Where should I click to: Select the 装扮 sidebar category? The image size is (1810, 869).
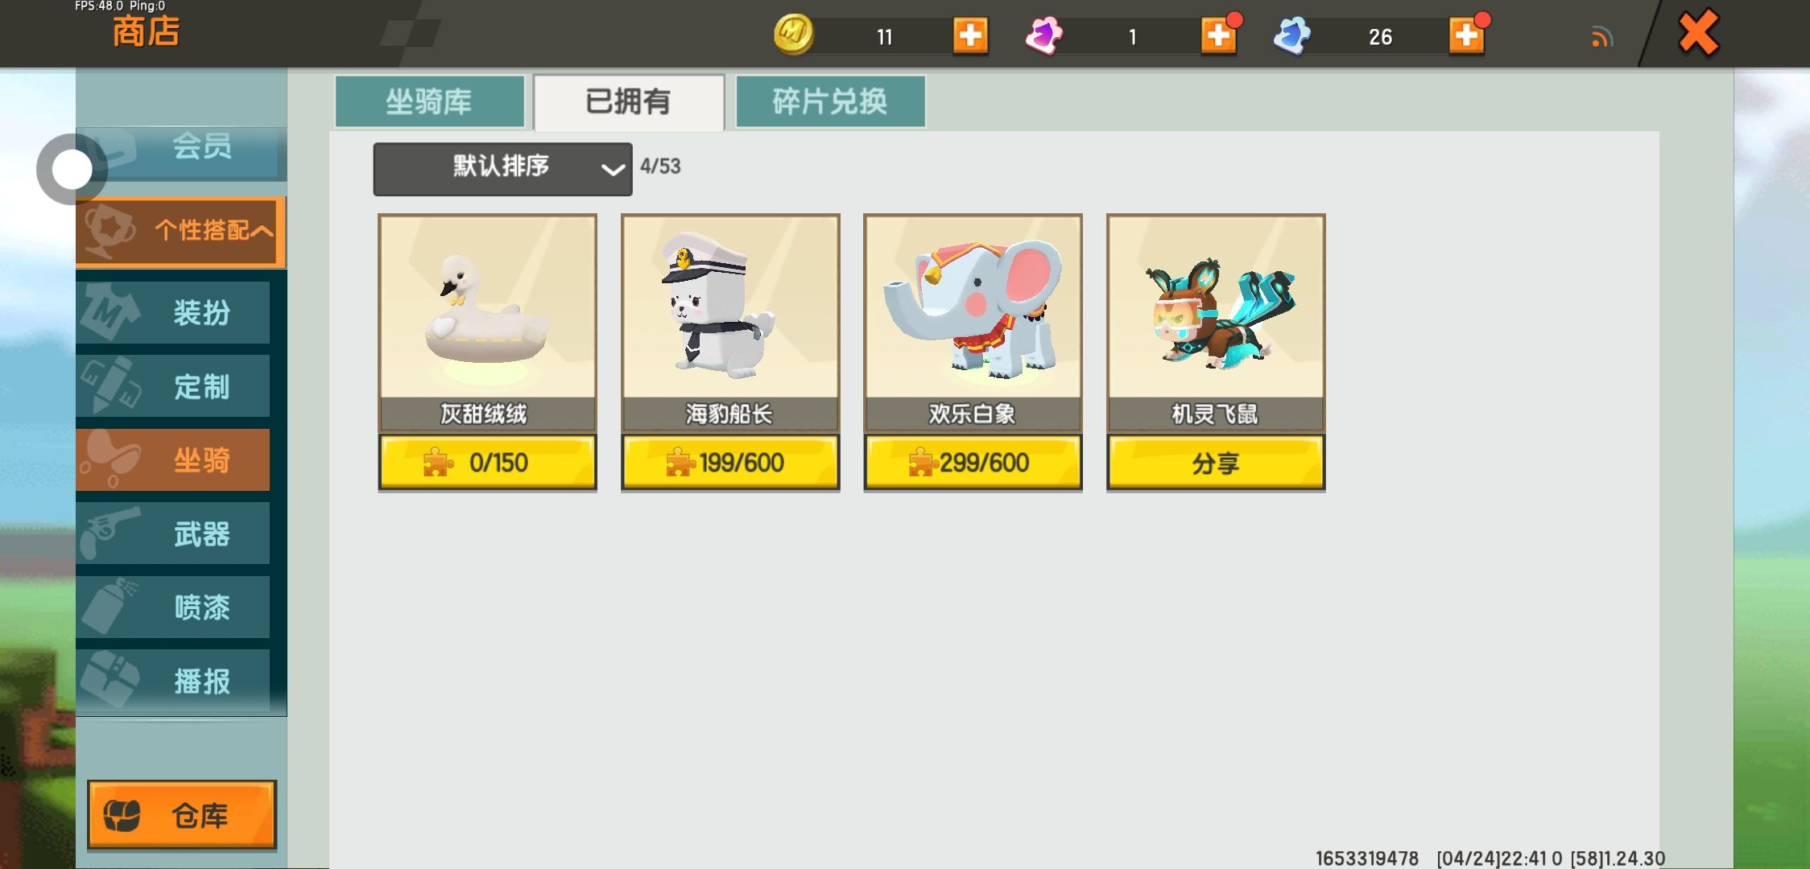173,312
